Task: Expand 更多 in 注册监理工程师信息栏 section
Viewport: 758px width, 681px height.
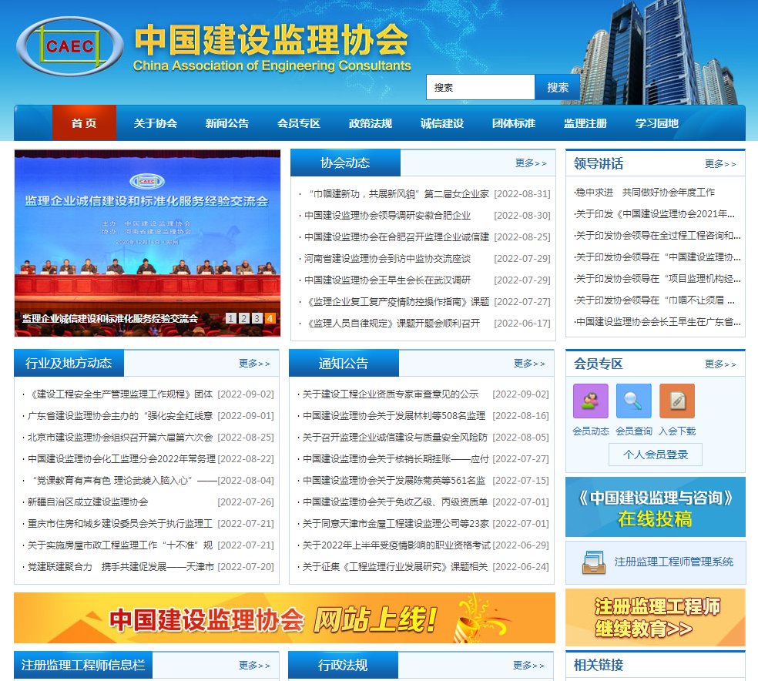Action: (254, 666)
